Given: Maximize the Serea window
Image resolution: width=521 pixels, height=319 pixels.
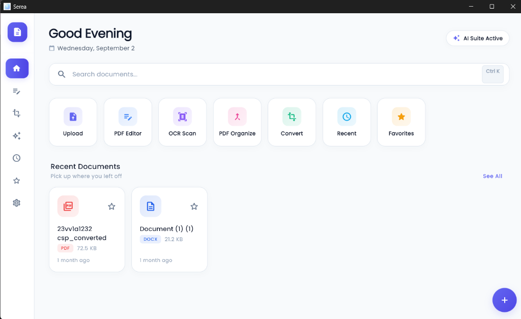Looking at the screenshot, I should [492, 7].
